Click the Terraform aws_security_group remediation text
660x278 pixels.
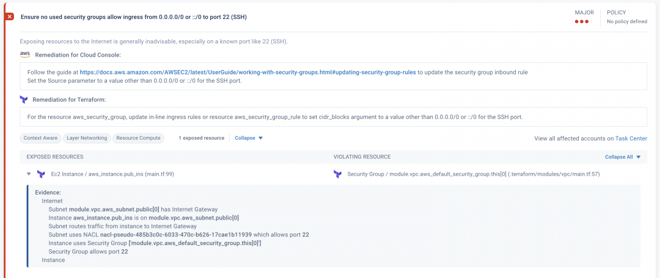[275, 117]
